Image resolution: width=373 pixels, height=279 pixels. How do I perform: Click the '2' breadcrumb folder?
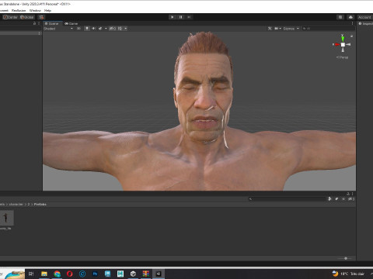tap(29, 205)
